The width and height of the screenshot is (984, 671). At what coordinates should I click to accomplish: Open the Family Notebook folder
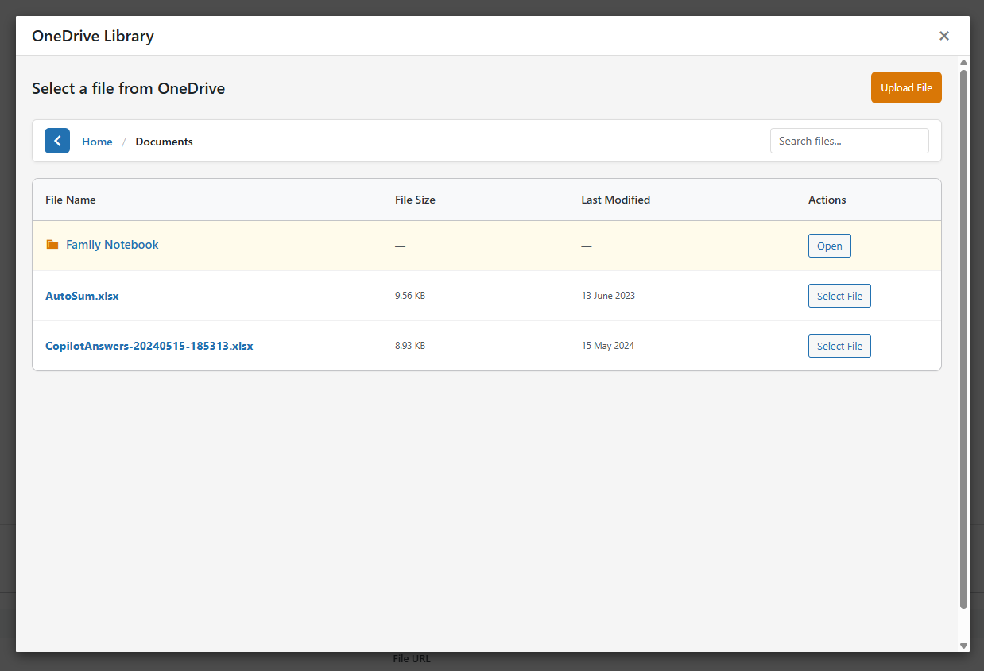click(829, 246)
